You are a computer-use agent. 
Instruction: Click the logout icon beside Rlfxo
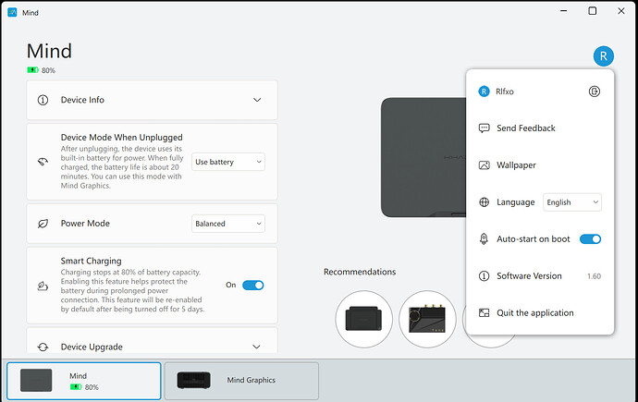(x=595, y=91)
